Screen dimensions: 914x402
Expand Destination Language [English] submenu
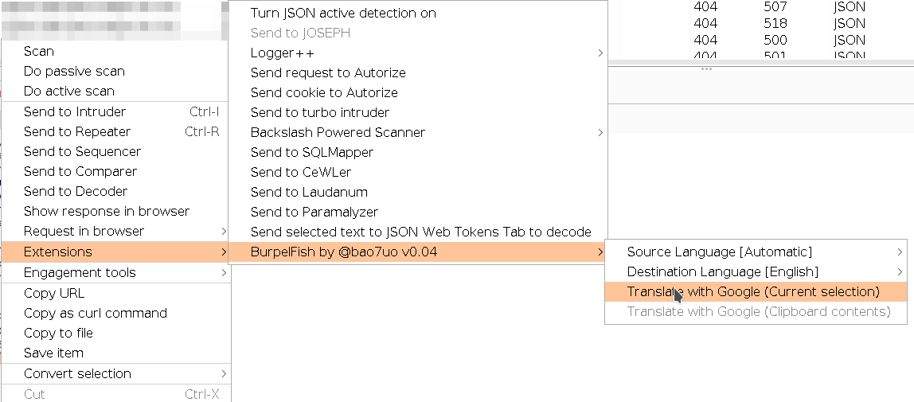click(x=756, y=272)
